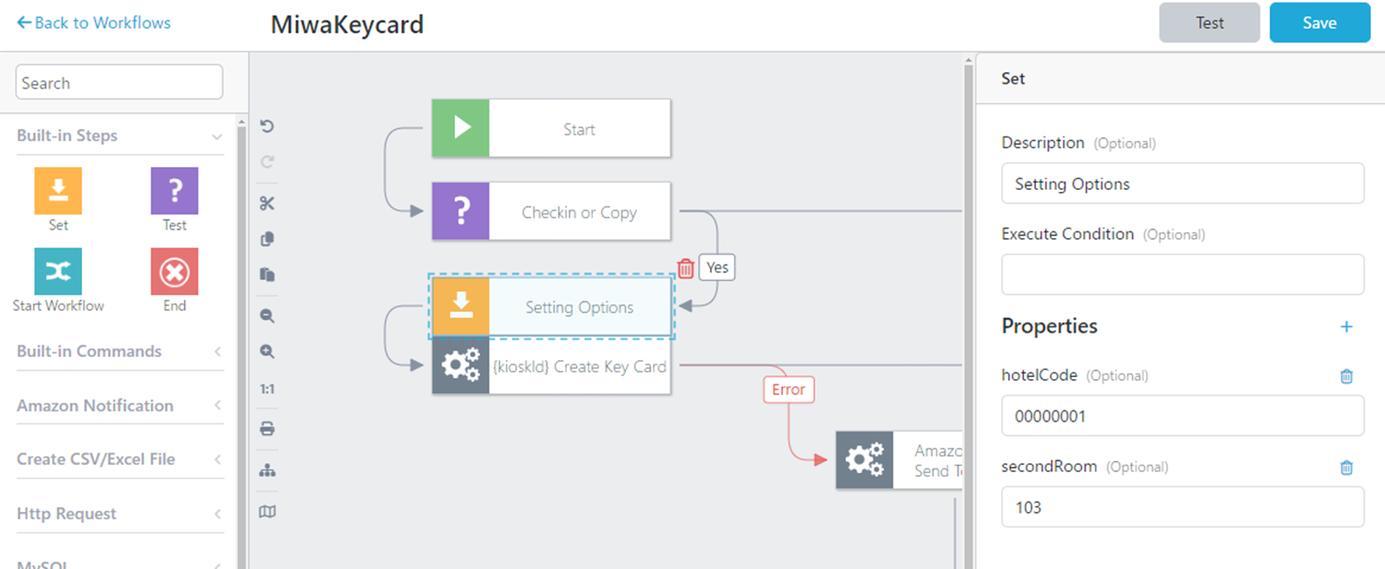Click the print icon in canvas toolbar
Screen dimensions: 1385x569
tap(268, 429)
